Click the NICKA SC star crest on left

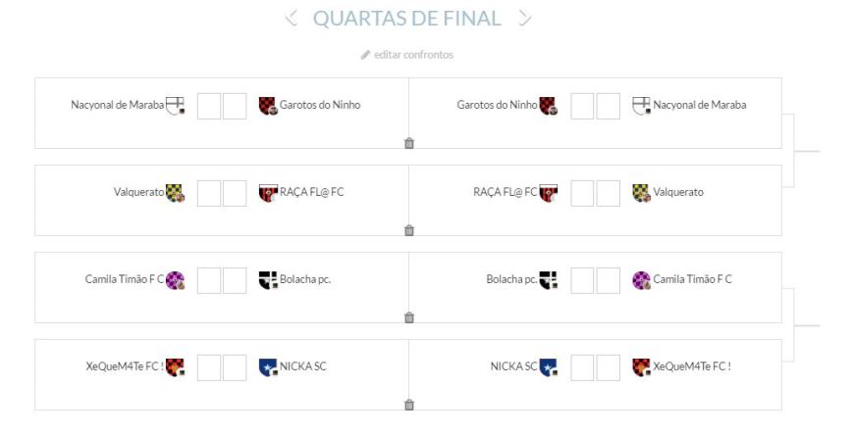267,366
